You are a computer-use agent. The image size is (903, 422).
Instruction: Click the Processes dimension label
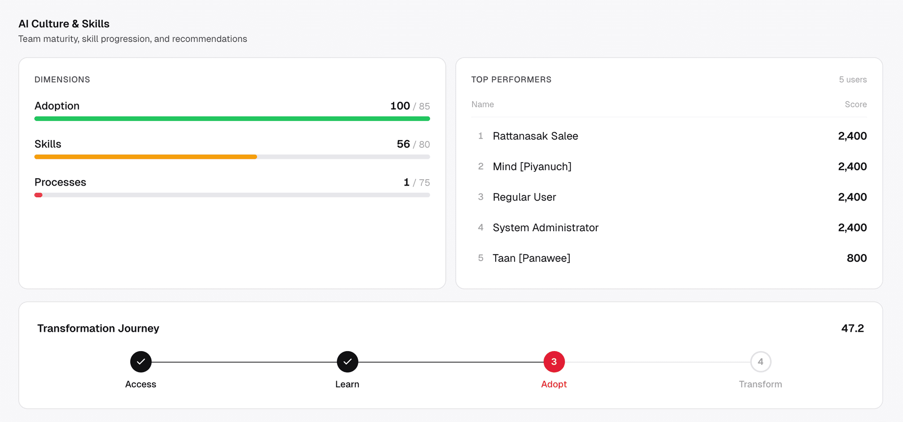(60, 182)
